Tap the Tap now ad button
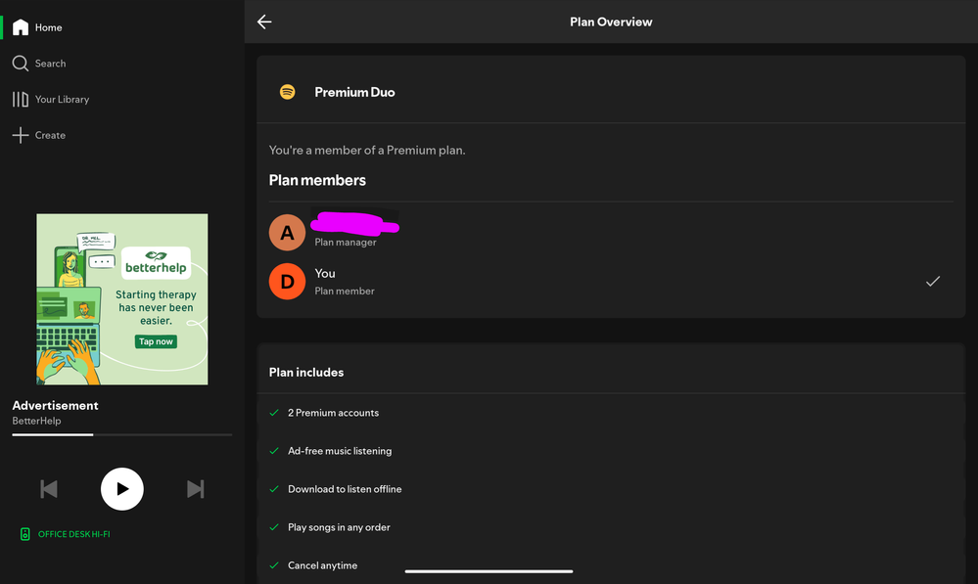978x584 pixels. [x=156, y=341]
